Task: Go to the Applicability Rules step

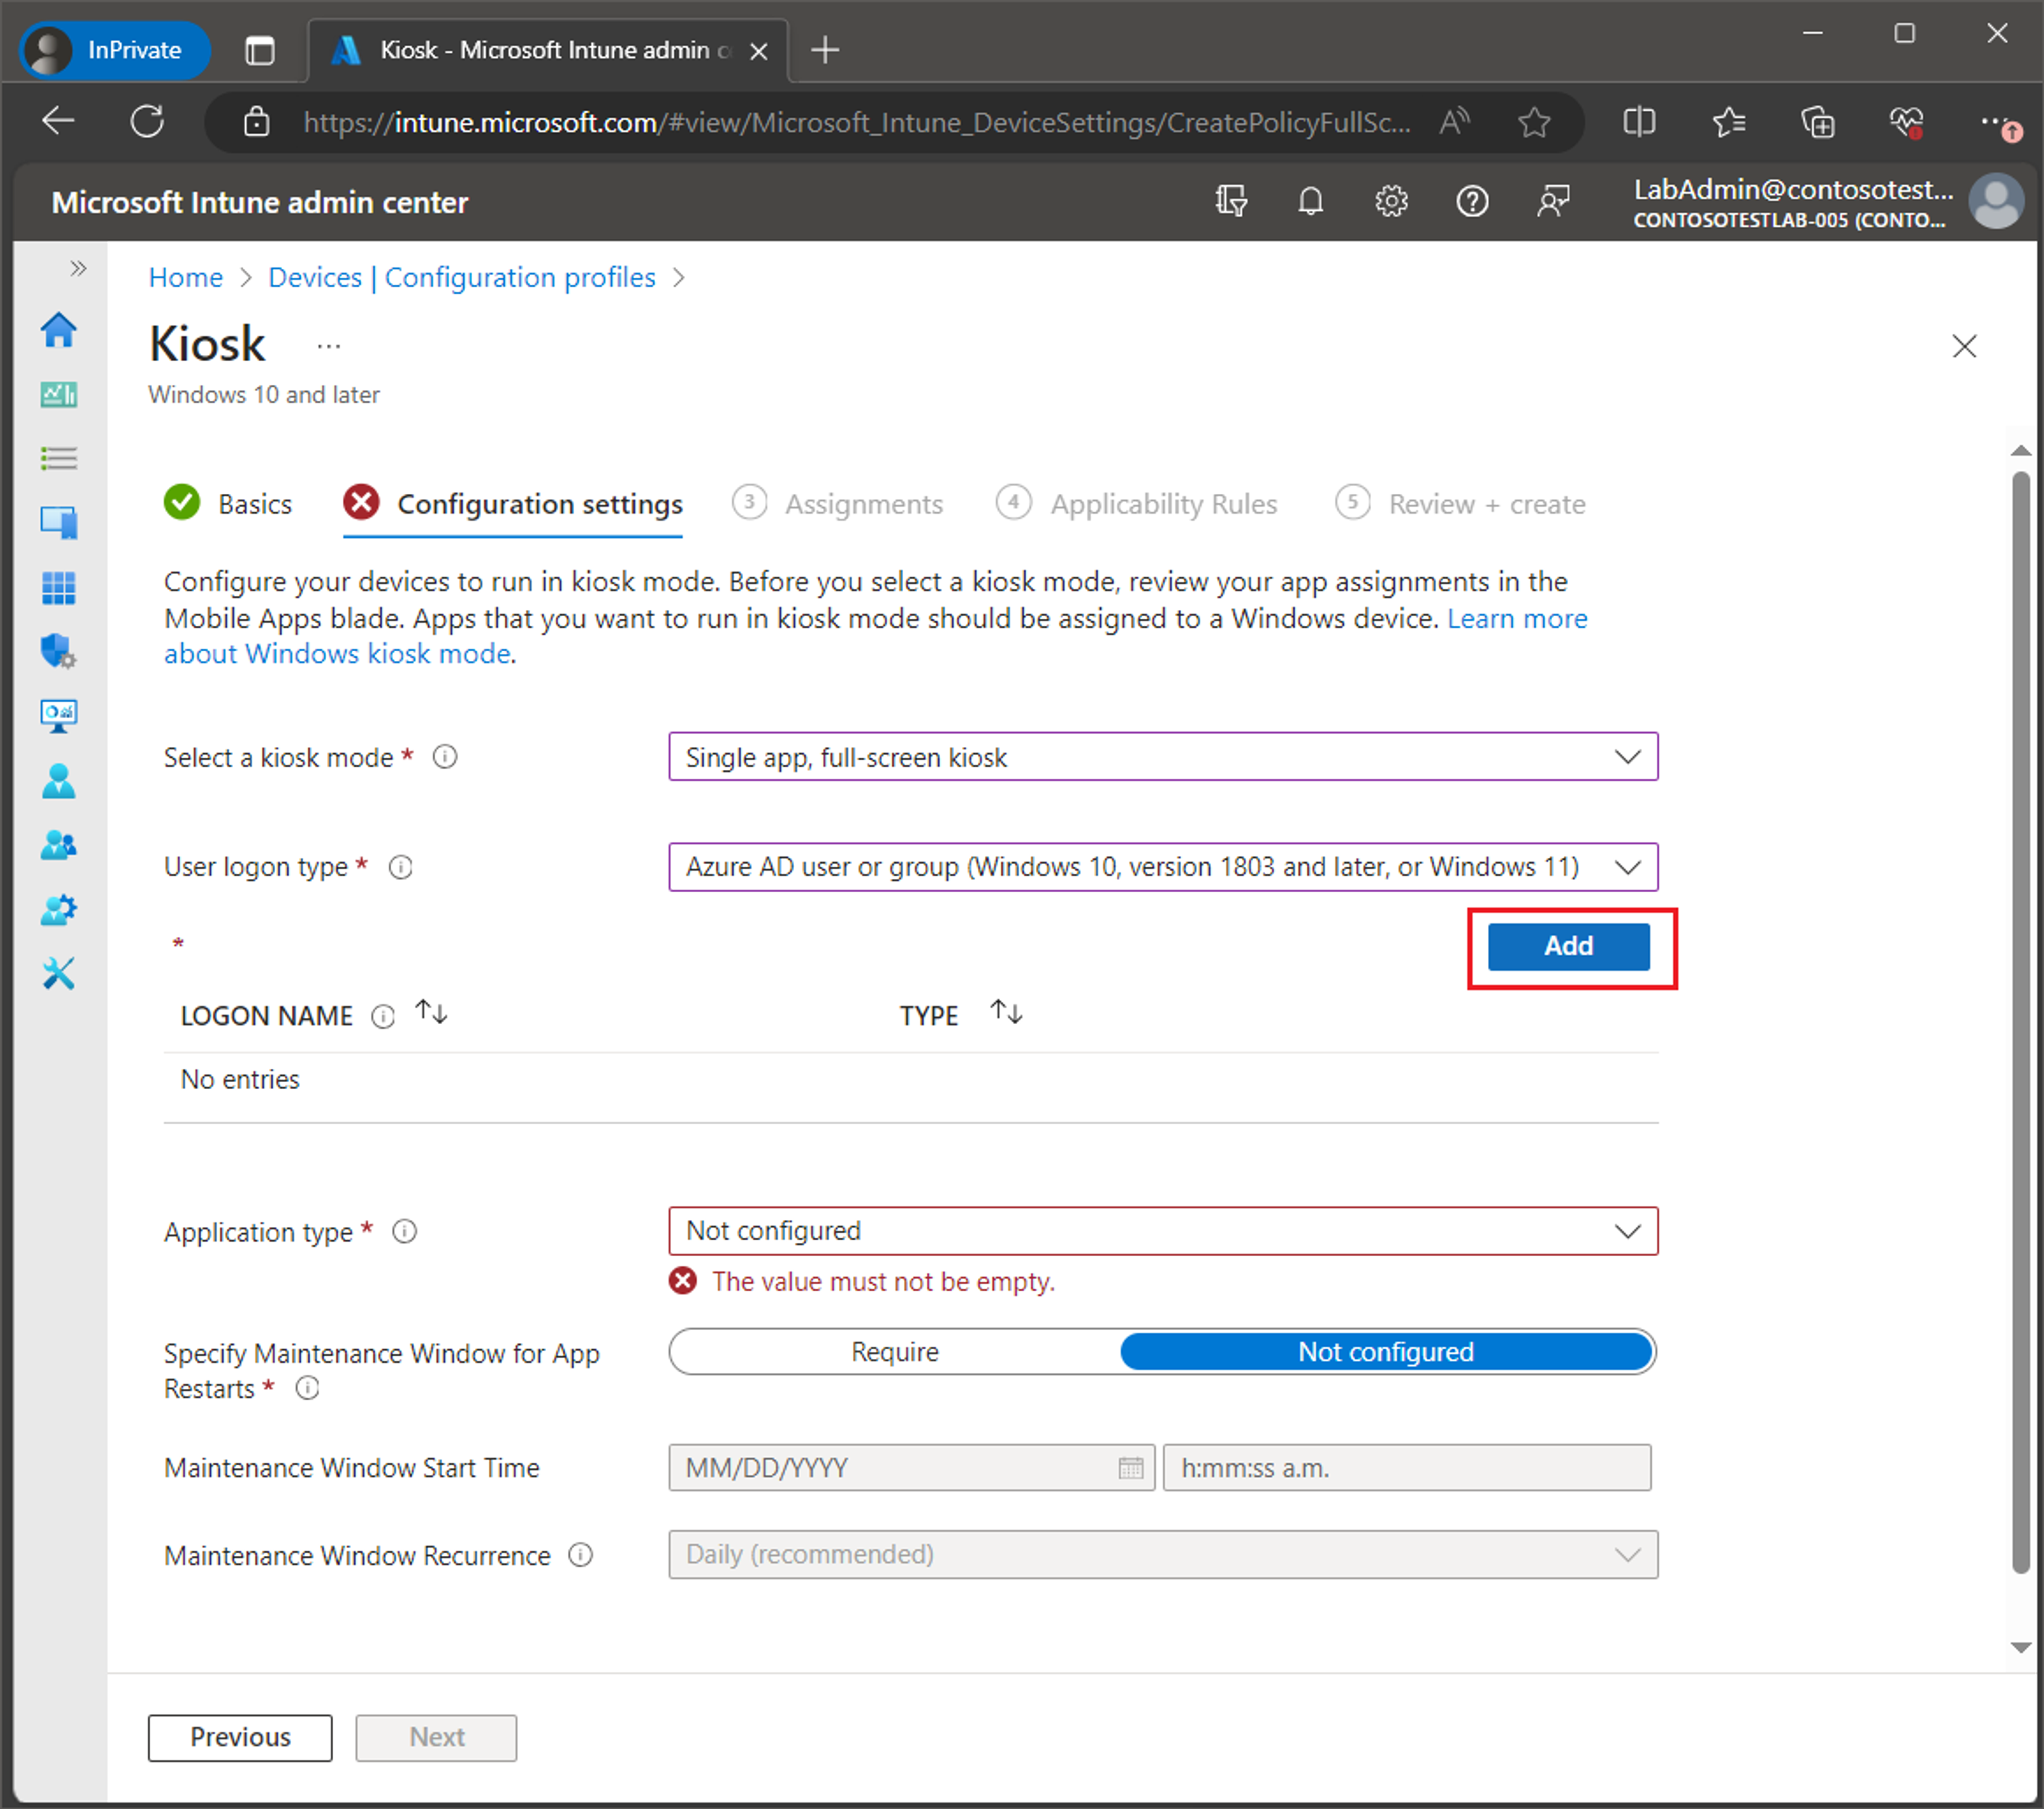Action: 1137,504
